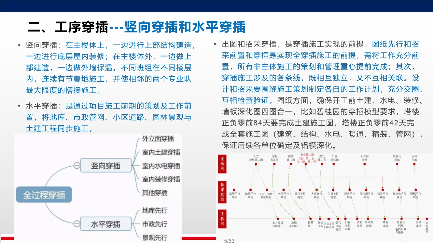
Task: Click the 监理单位确定 marker on 招采购线
Action: point(234,190)
